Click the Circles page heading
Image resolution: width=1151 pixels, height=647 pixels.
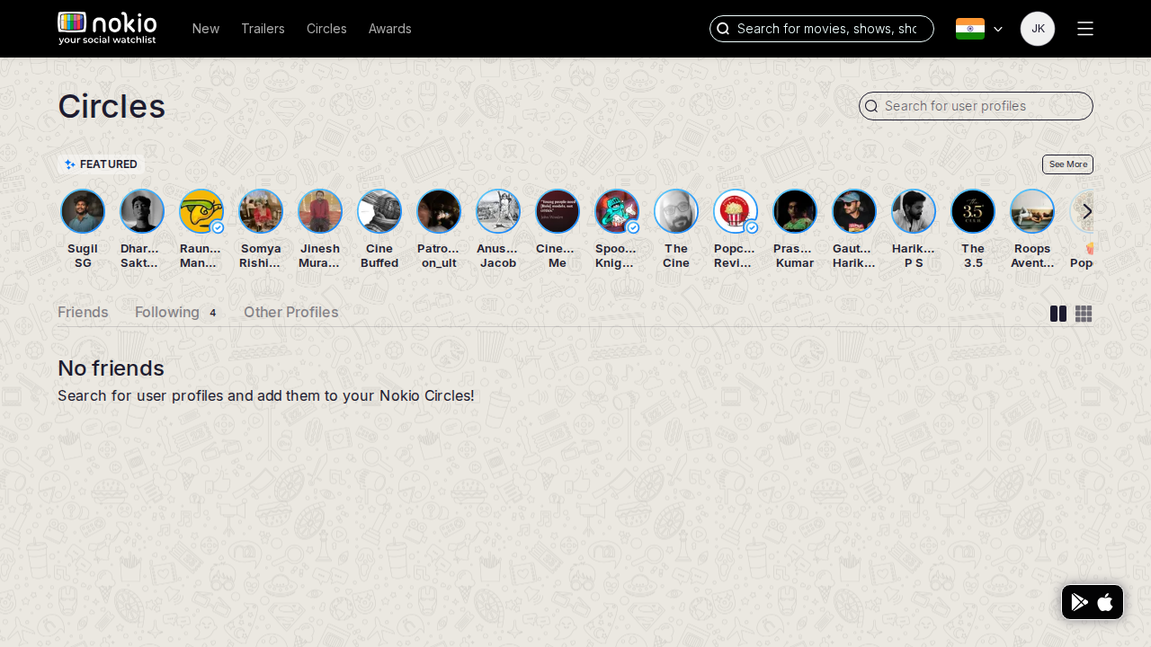point(112,106)
